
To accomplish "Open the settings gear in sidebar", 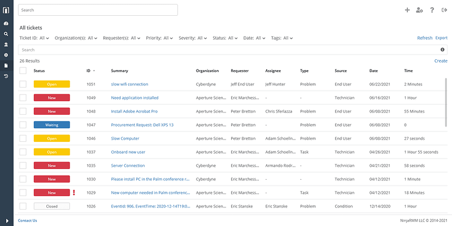I will click(x=6, y=55).
